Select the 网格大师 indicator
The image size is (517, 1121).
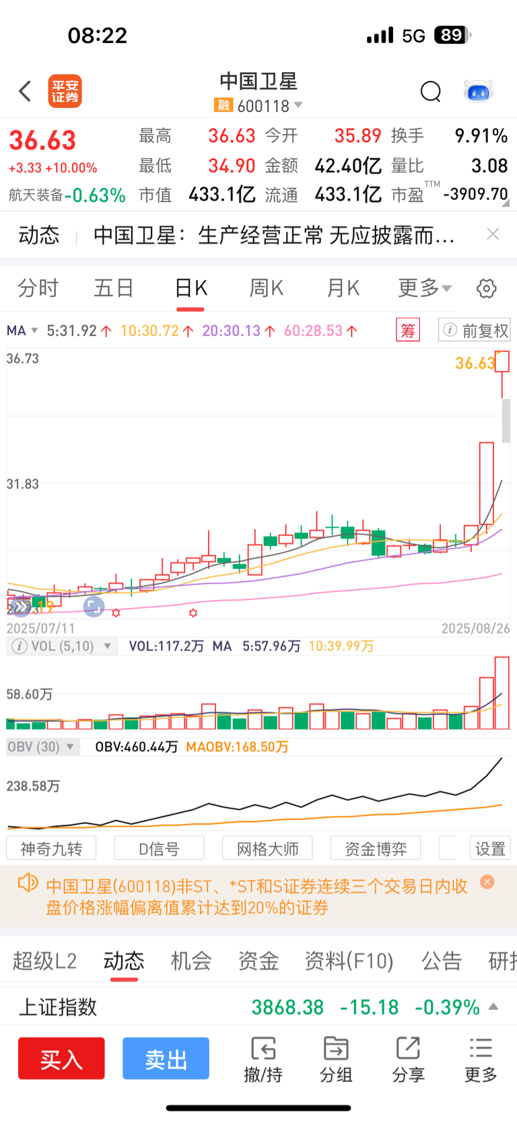point(267,848)
